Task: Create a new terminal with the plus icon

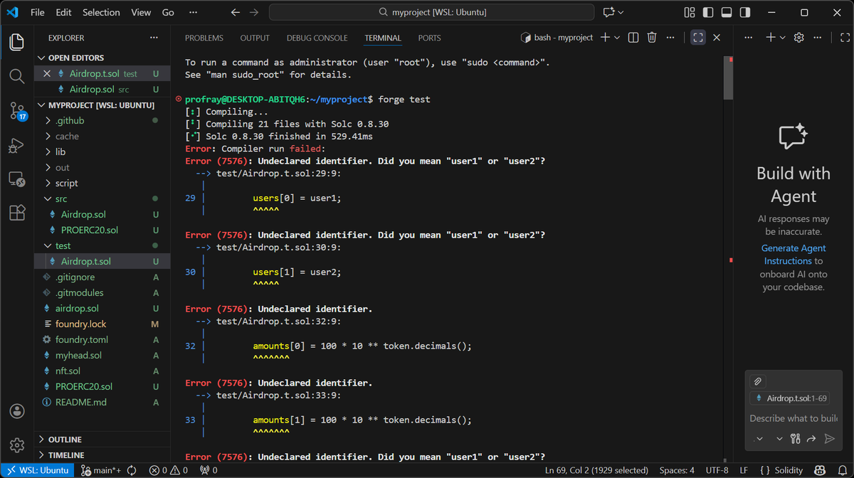Action: coord(605,38)
